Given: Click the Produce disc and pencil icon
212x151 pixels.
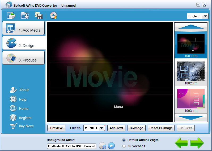Looking at the screenshot, I should (11, 58).
